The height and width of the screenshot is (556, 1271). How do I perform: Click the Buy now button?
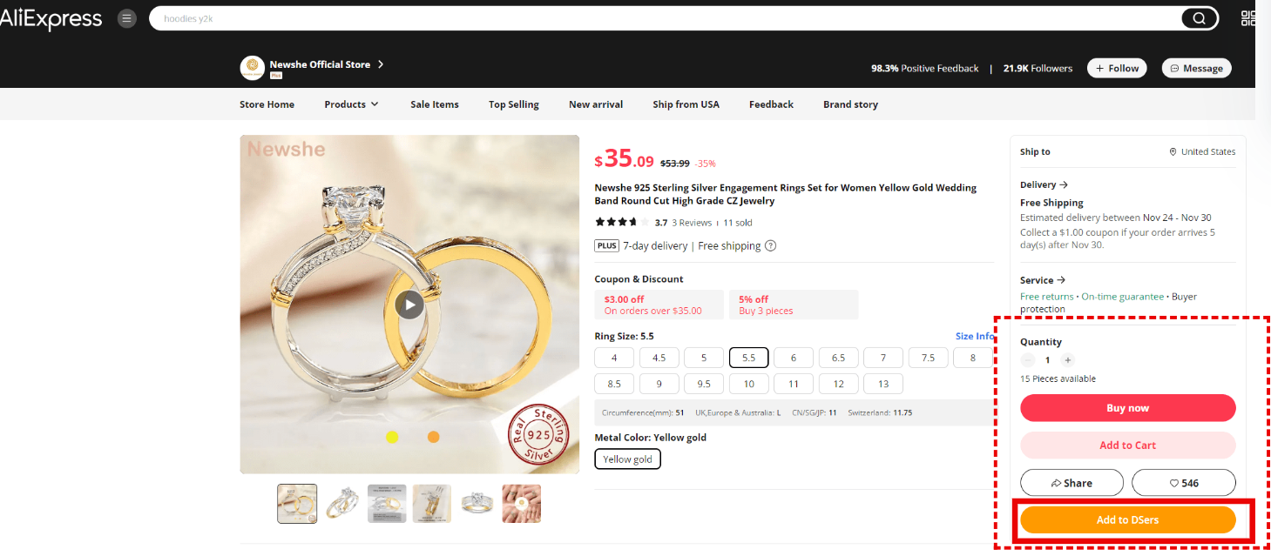click(x=1127, y=408)
